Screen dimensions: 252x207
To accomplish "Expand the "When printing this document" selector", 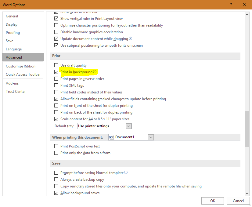I will tap(151, 137).
